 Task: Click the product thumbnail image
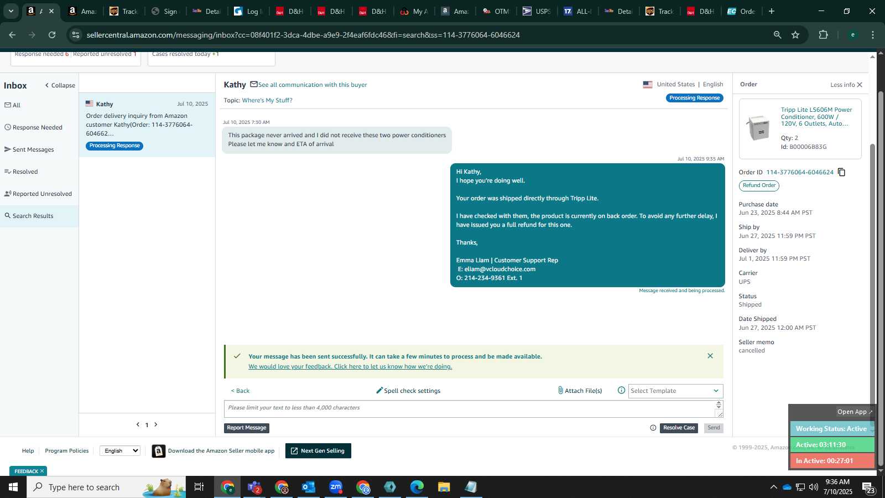click(757, 128)
